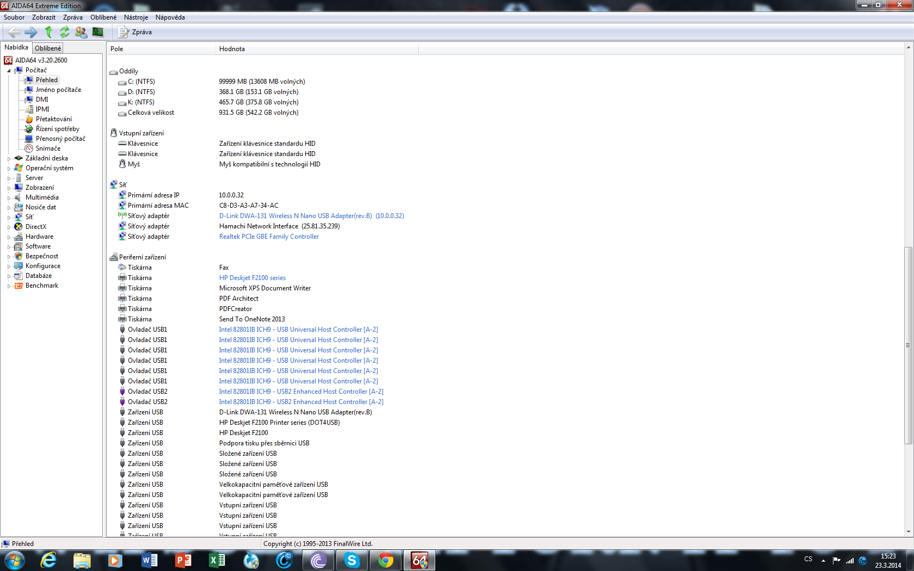The height and width of the screenshot is (571, 914).
Task: Open the Windows Start button
Action: (x=15, y=560)
